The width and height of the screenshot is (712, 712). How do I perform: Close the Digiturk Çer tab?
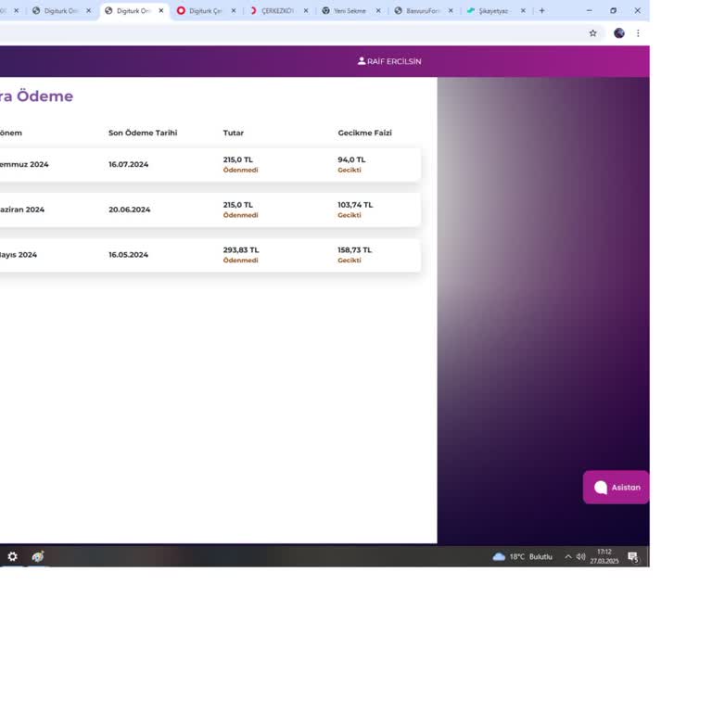pyautogui.click(x=234, y=10)
